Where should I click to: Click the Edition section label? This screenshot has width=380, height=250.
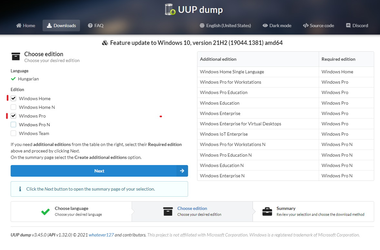tap(17, 89)
